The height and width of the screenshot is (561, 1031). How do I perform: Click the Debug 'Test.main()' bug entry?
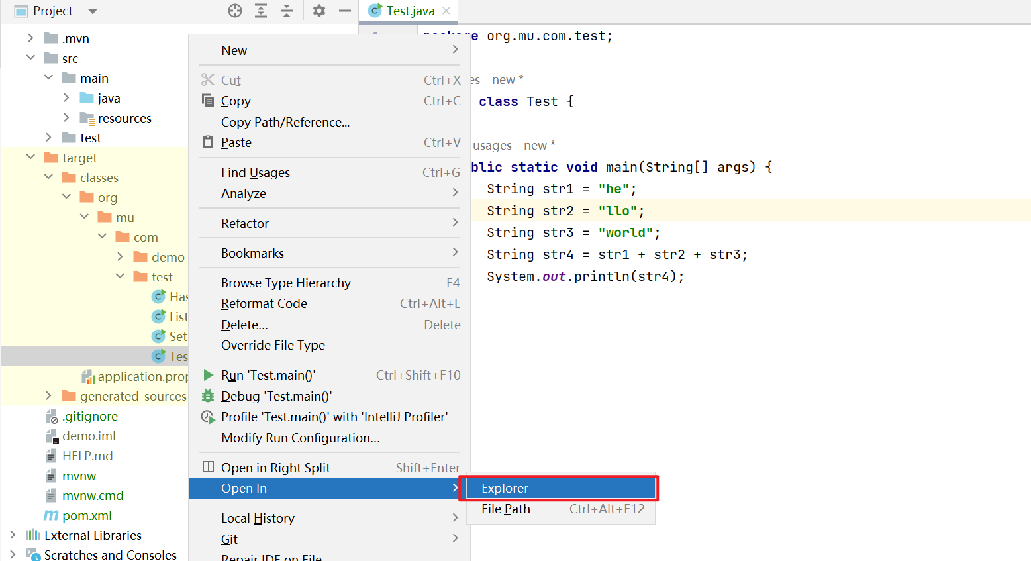(x=276, y=397)
